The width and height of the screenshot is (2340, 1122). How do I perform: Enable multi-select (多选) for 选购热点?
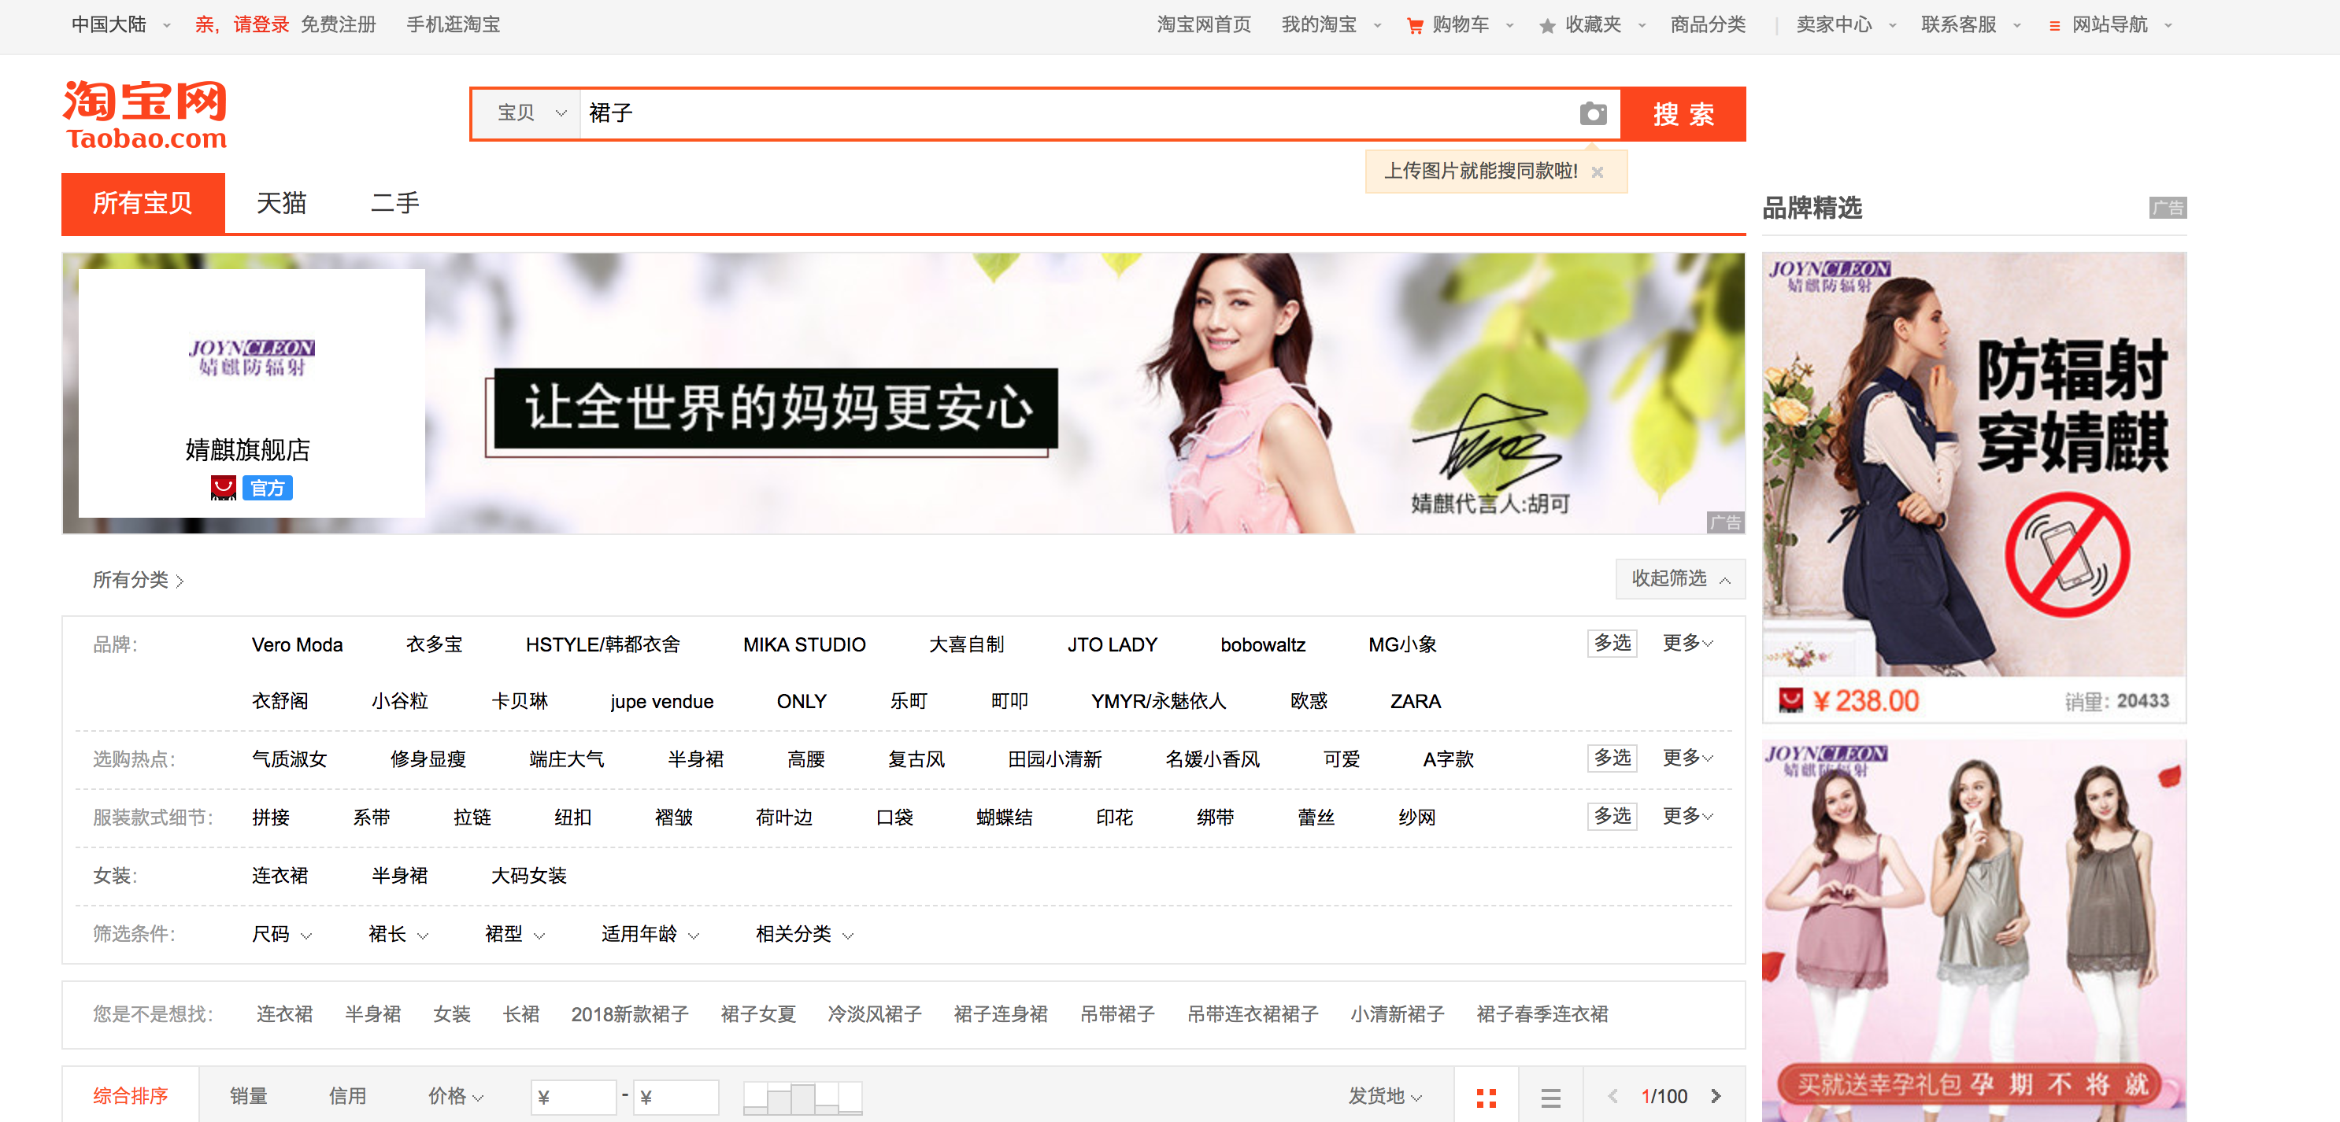pos(1612,758)
